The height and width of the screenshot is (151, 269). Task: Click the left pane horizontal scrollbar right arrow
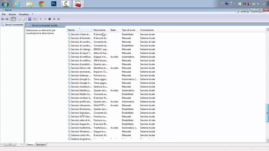pyautogui.click(x=22, y=144)
